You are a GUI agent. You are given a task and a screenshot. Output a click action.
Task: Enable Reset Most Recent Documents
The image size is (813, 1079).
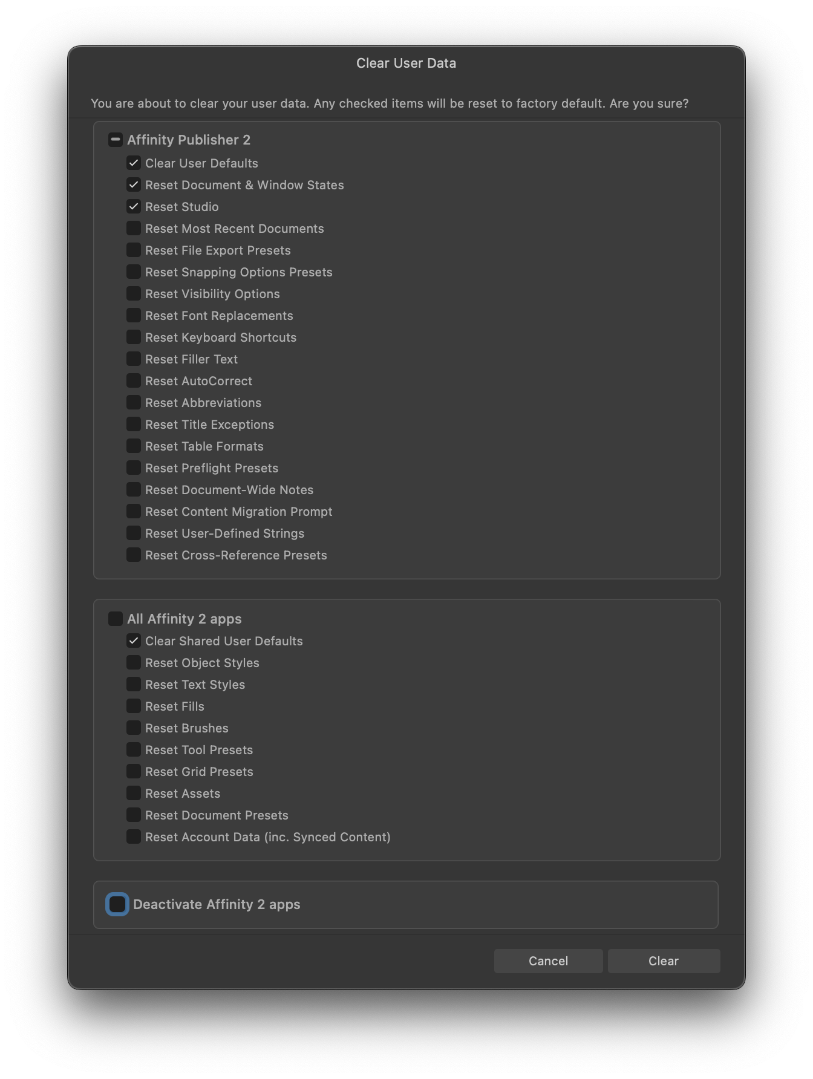tap(134, 229)
